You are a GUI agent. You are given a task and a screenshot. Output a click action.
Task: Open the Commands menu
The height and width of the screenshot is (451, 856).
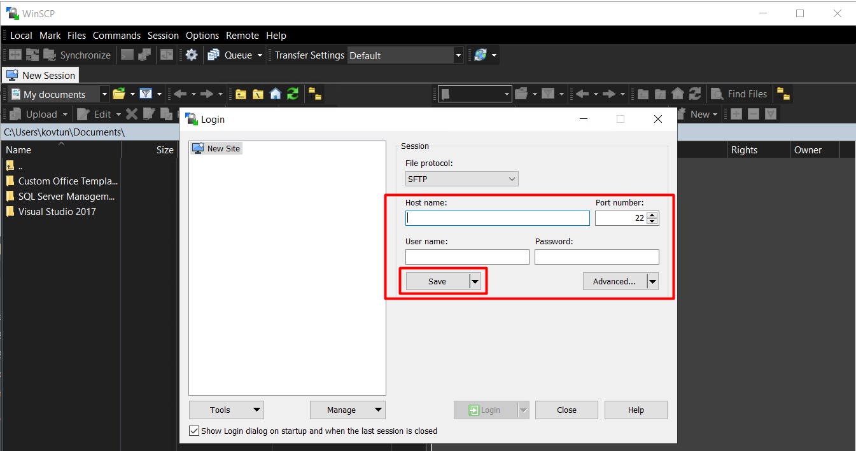116,36
